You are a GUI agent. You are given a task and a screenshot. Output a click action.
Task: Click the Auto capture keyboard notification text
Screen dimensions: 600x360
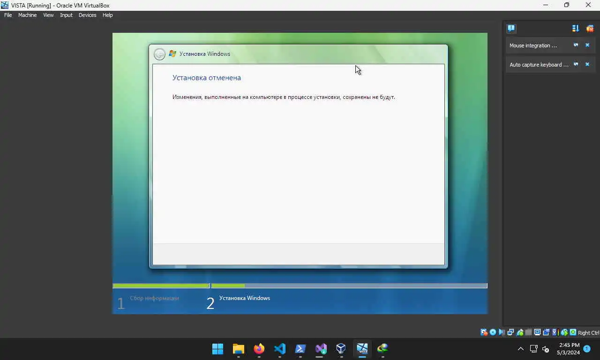pos(539,65)
